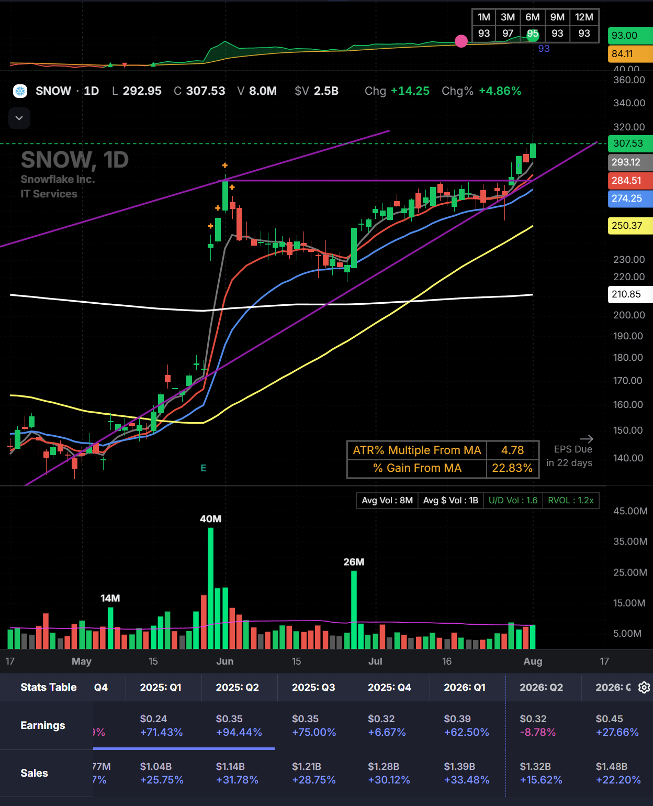Click the 12M column header in RS table
This screenshot has width=653, height=806.
pyautogui.click(x=584, y=17)
